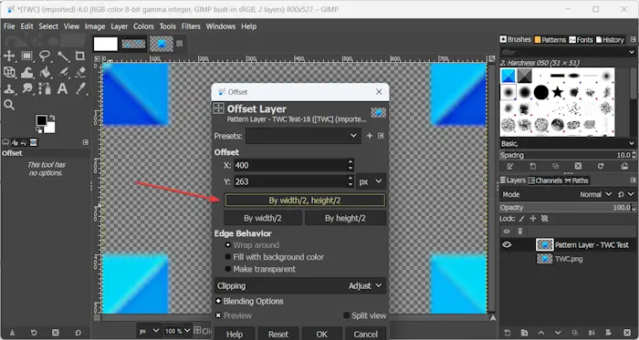This screenshot has height=340, width=639.
Task: Select the Warp Transform tool
Action: point(26,72)
